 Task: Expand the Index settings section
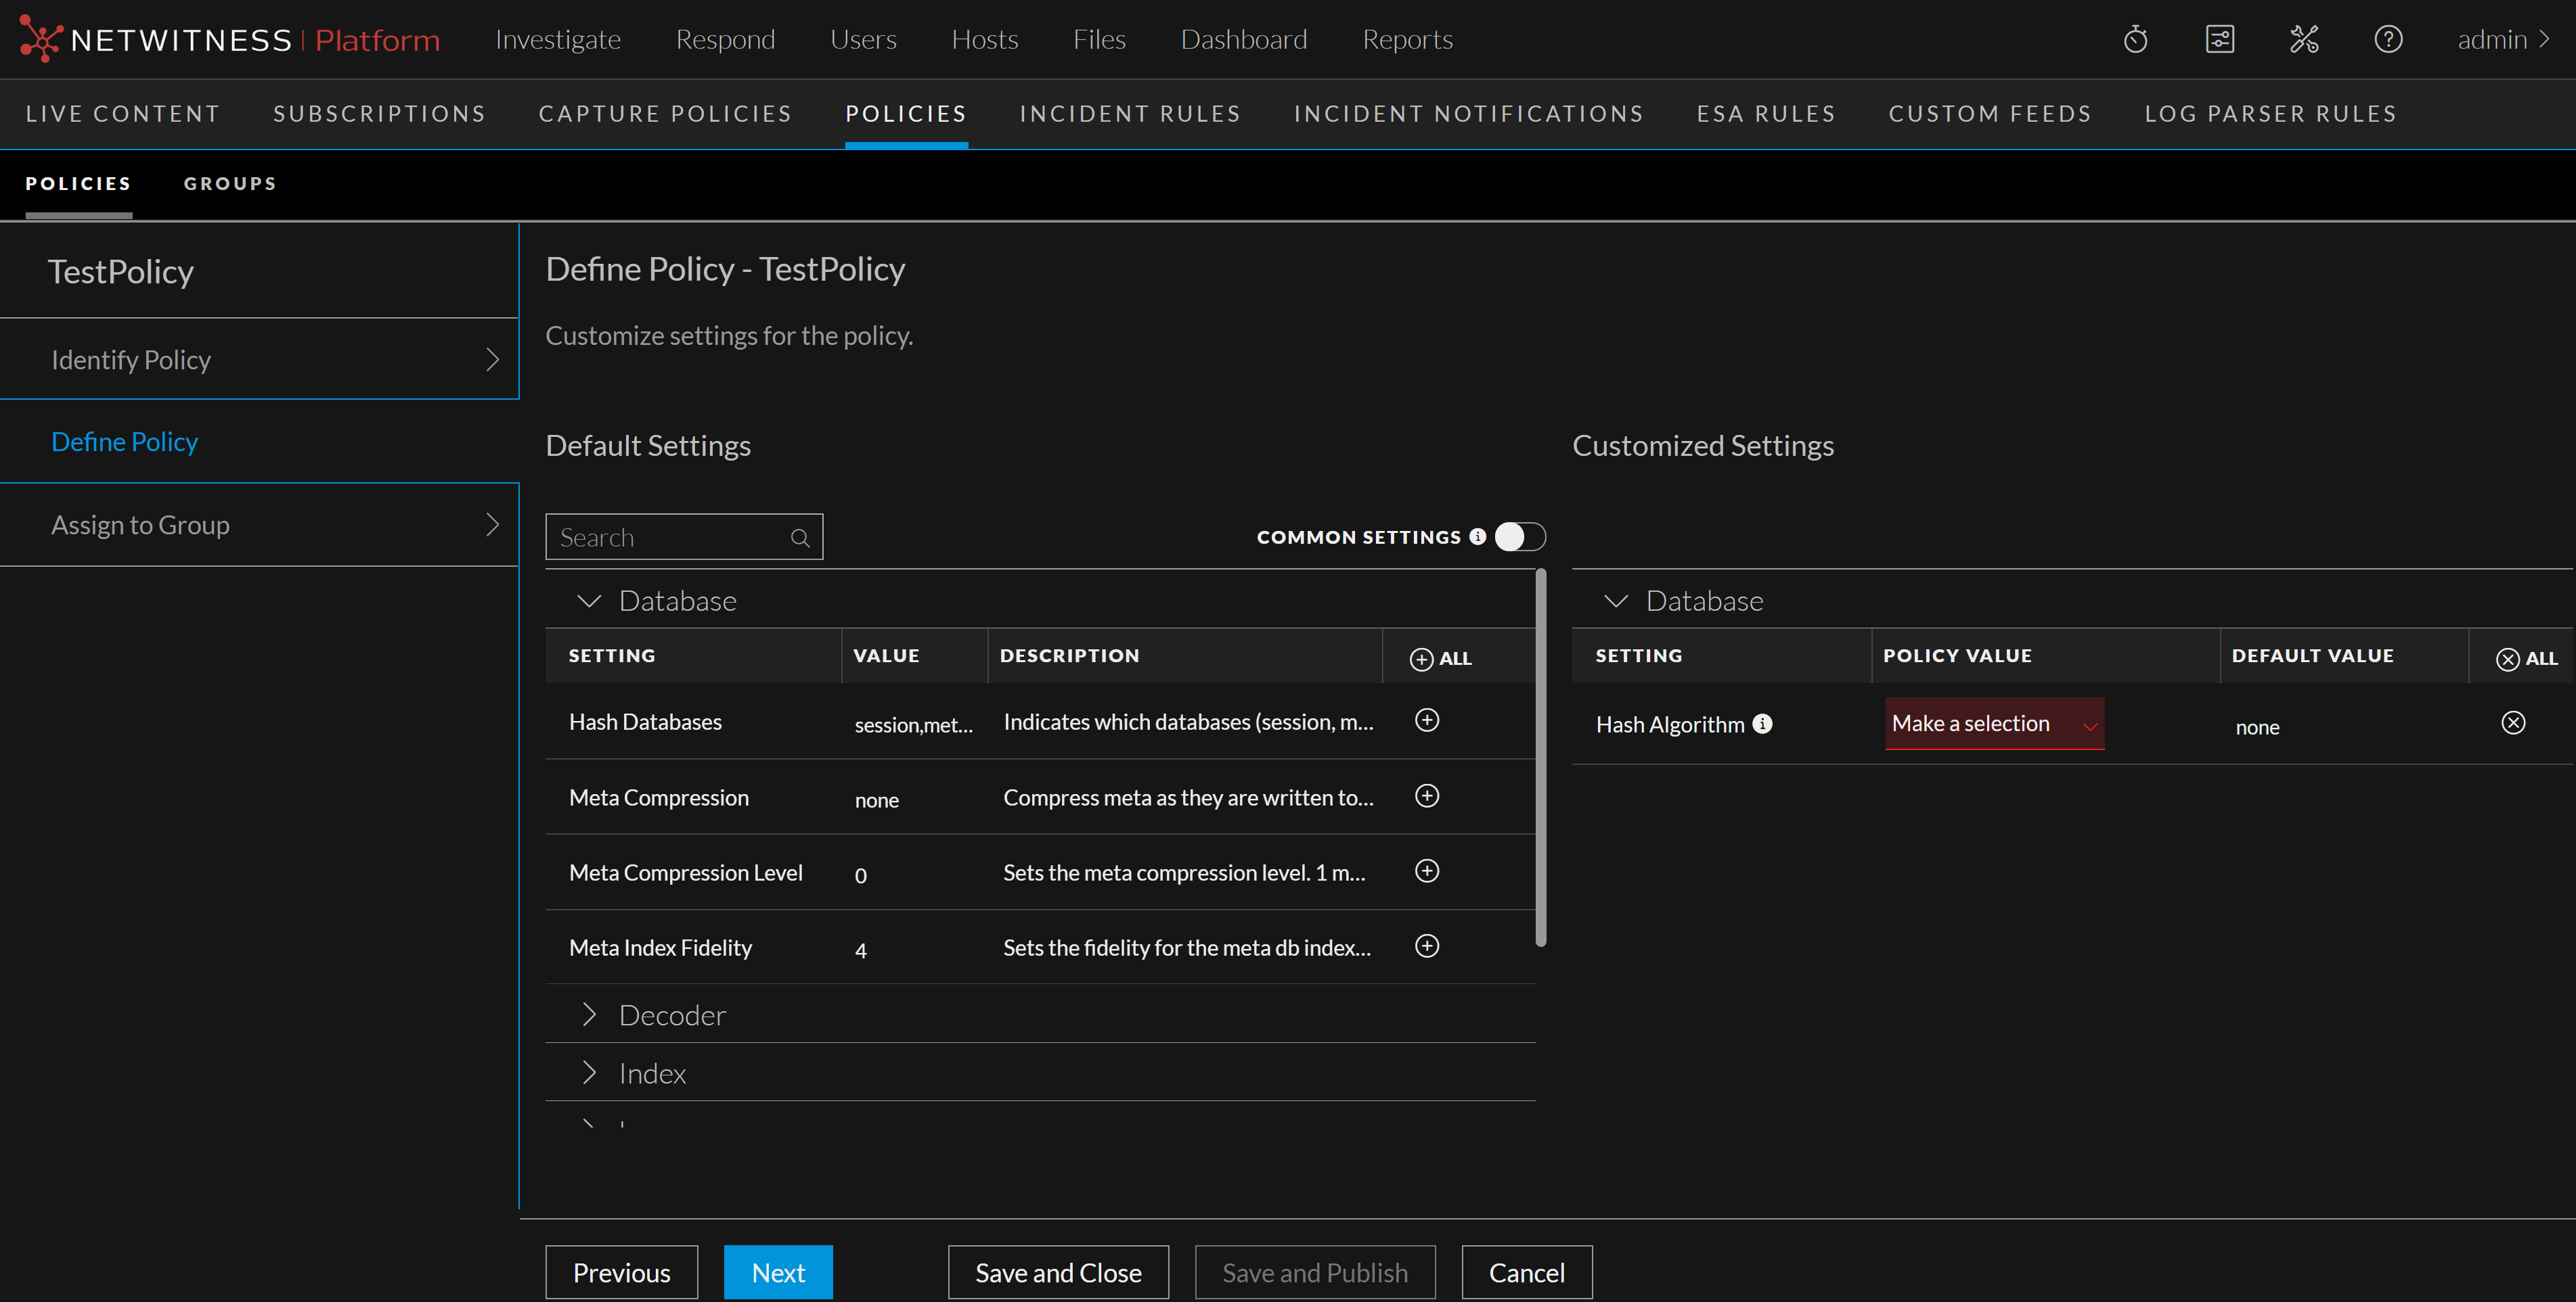[x=588, y=1073]
